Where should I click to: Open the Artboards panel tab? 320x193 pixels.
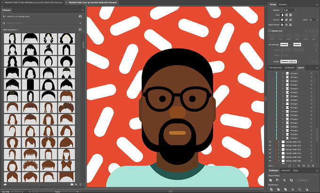click(289, 68)
